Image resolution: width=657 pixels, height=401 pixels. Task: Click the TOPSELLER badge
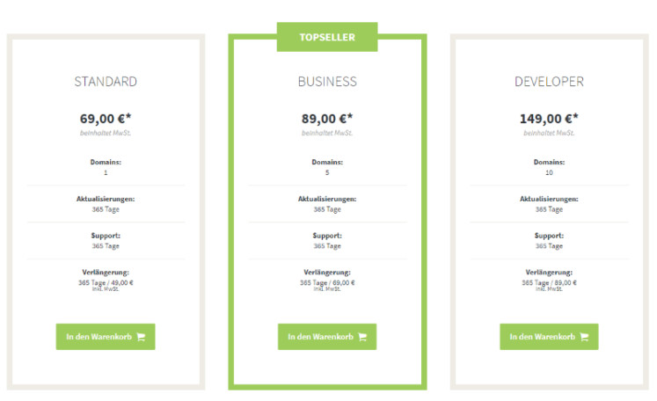tap(327, 37)
